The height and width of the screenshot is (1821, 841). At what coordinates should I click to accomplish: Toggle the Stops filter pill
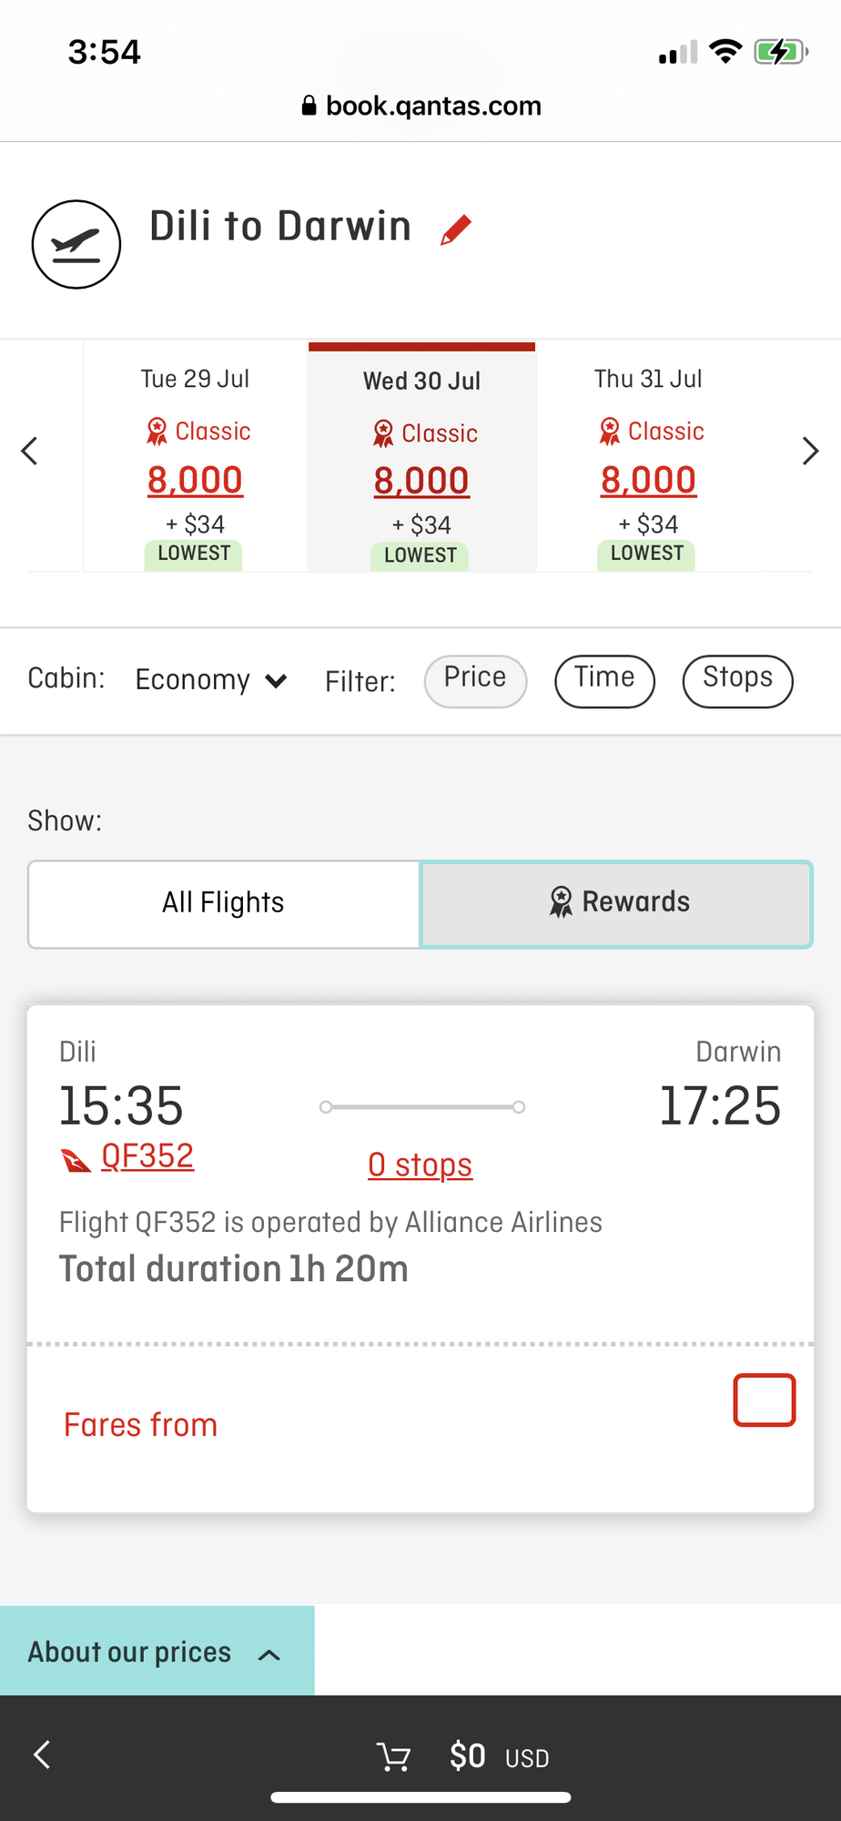[737, 681]
